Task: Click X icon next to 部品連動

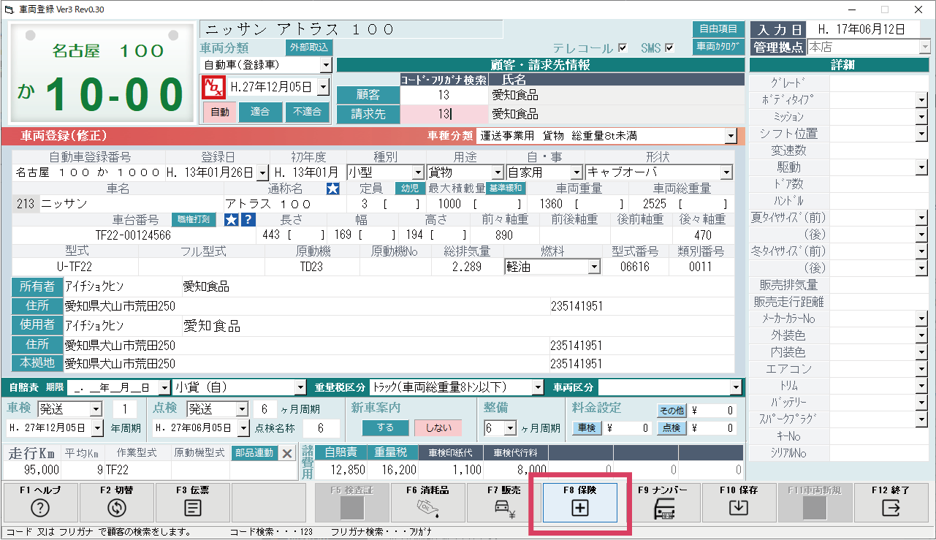Action: 287,453
